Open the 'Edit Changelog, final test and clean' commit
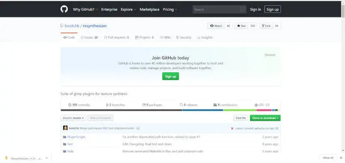The width and height of the screenshot is (345, 163). [147, 144]
